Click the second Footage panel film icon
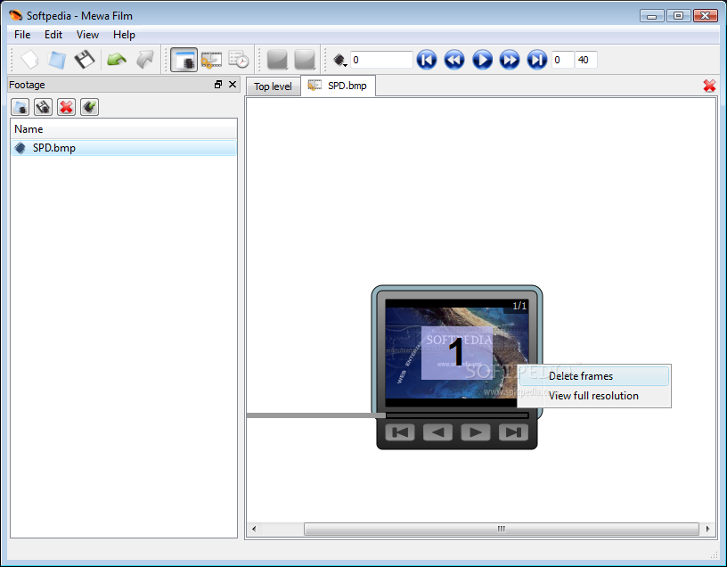 click(x=43, y=107)
